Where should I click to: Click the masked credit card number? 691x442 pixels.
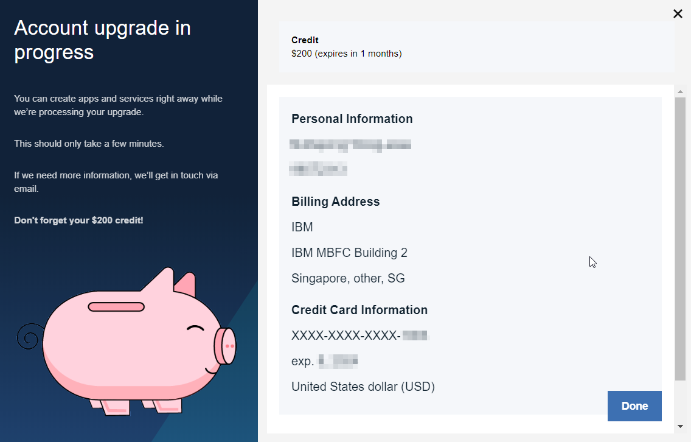pyautogui.click(x=360, y=335)
